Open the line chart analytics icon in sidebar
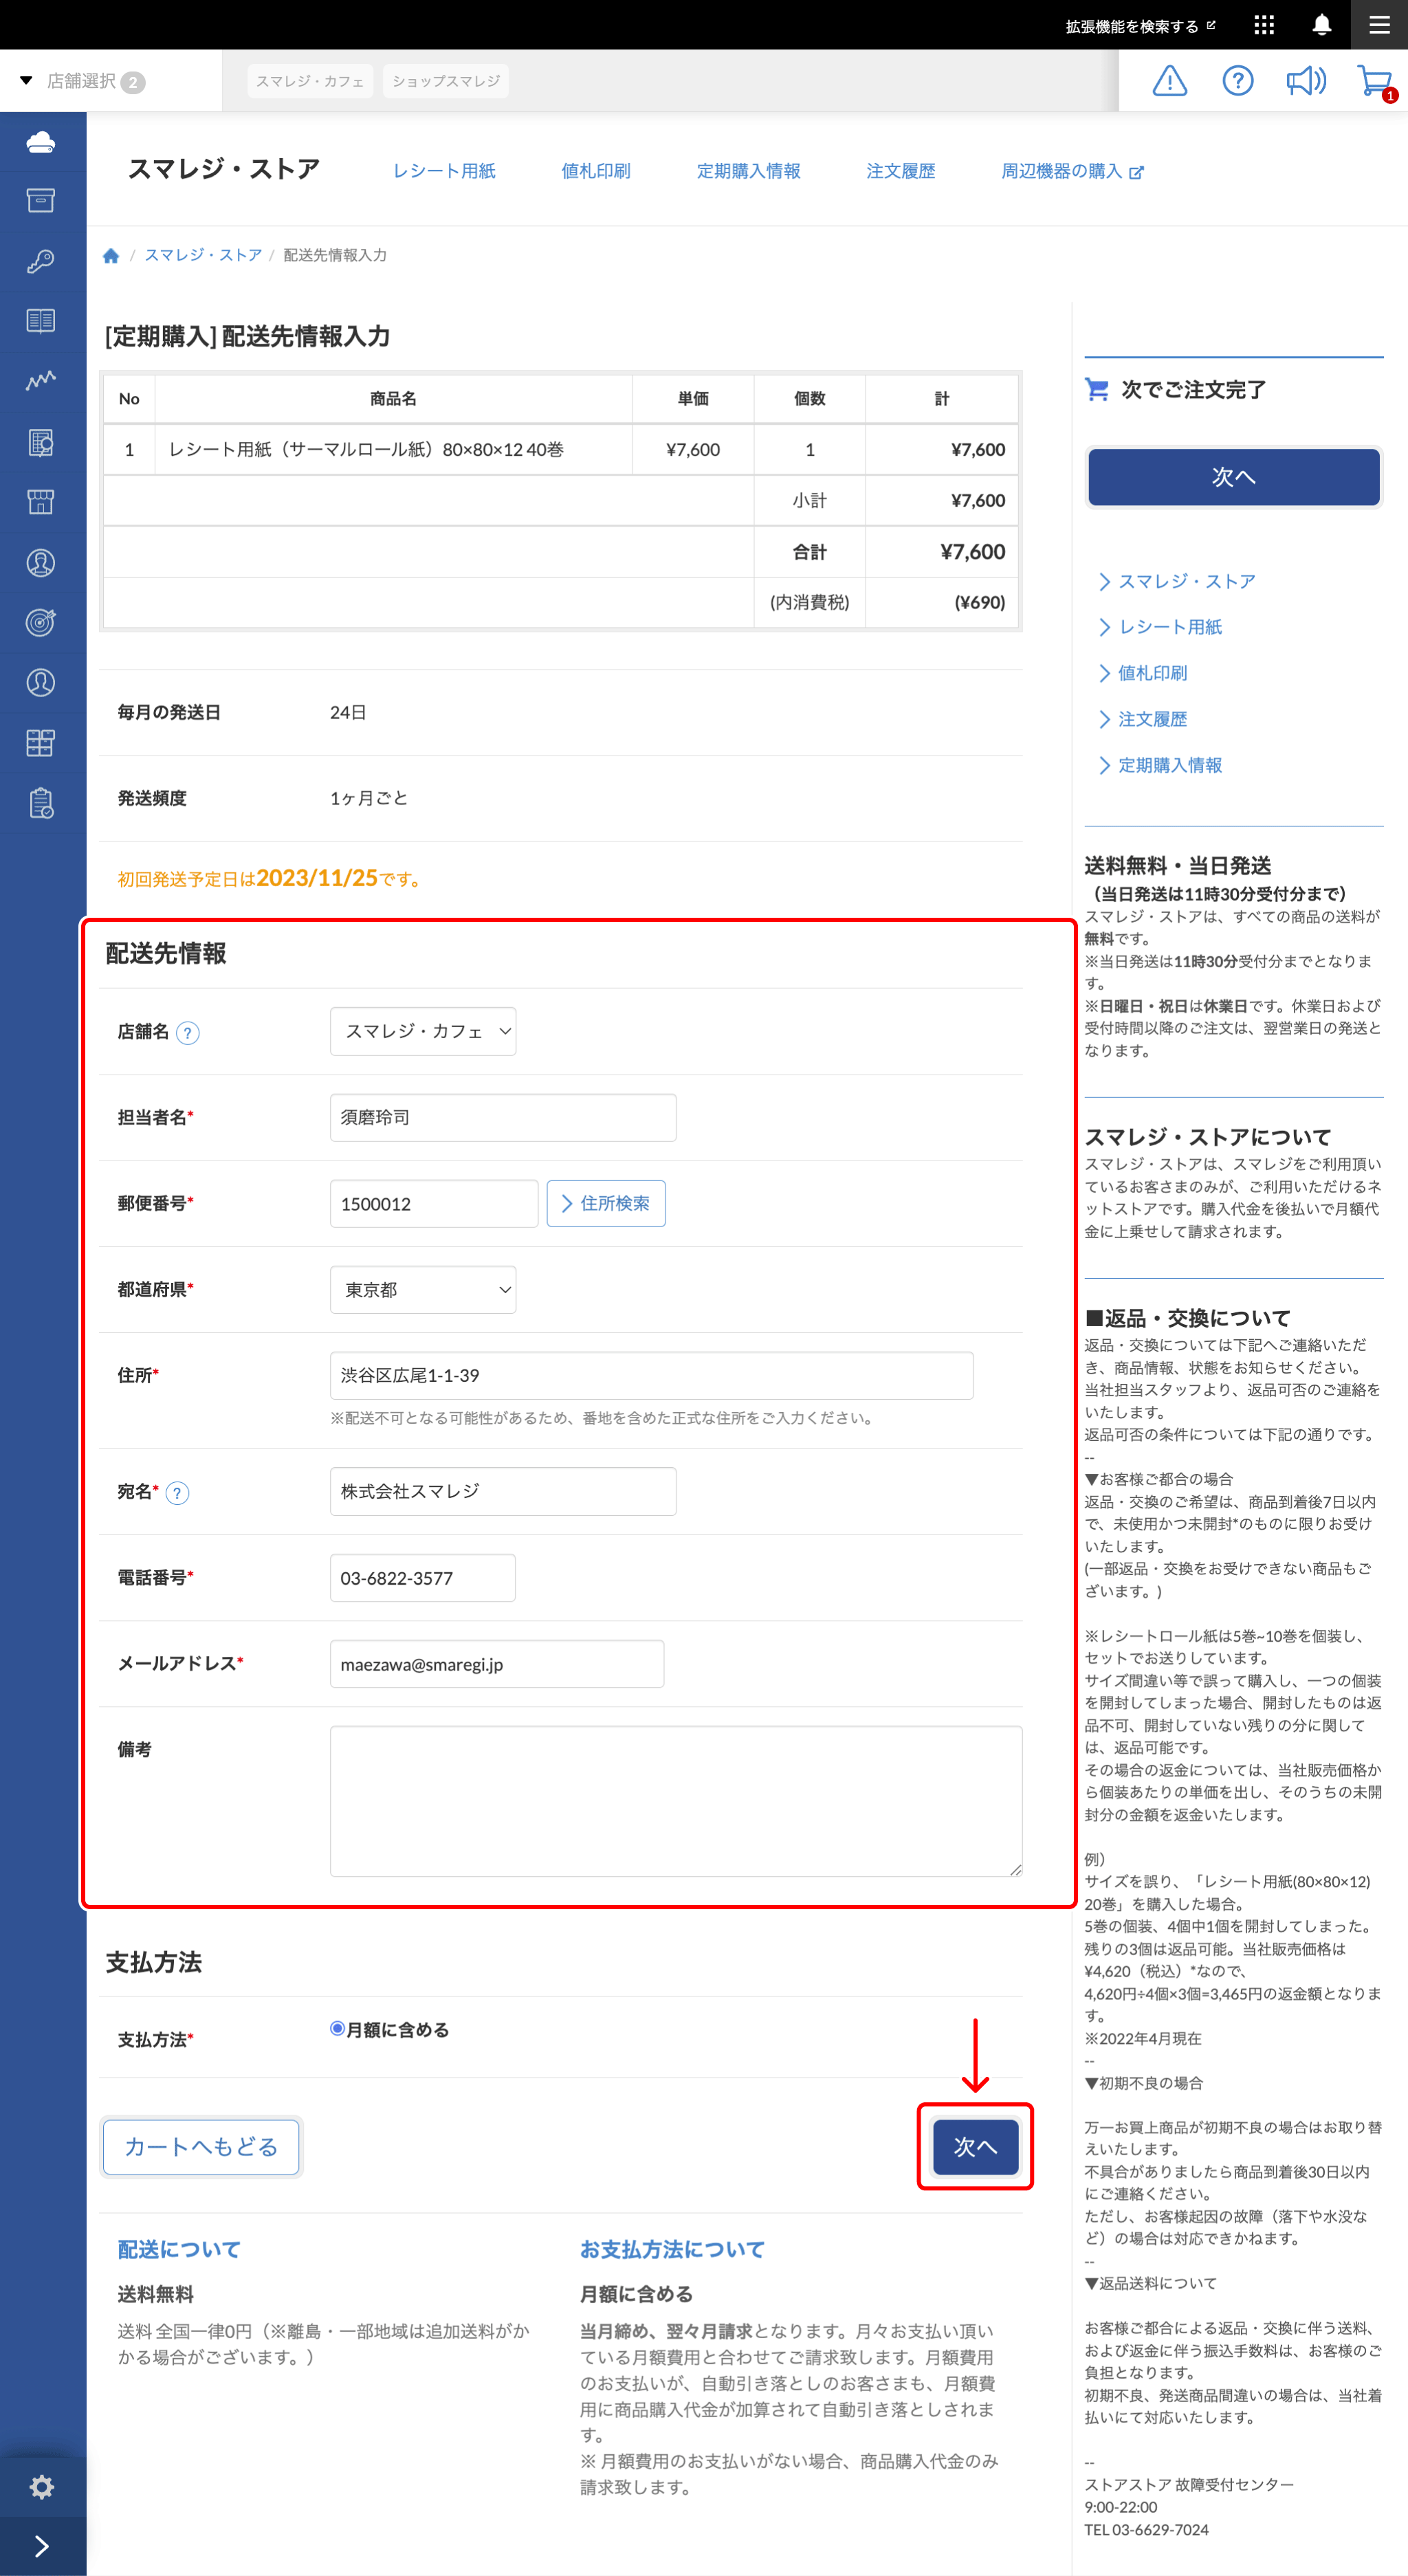 (x=41, y=381)
